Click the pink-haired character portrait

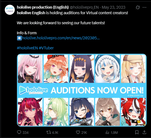(x=30, y=69)
